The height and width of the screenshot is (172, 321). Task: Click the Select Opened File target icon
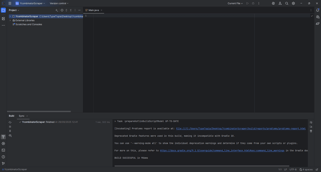pos(62,10)
